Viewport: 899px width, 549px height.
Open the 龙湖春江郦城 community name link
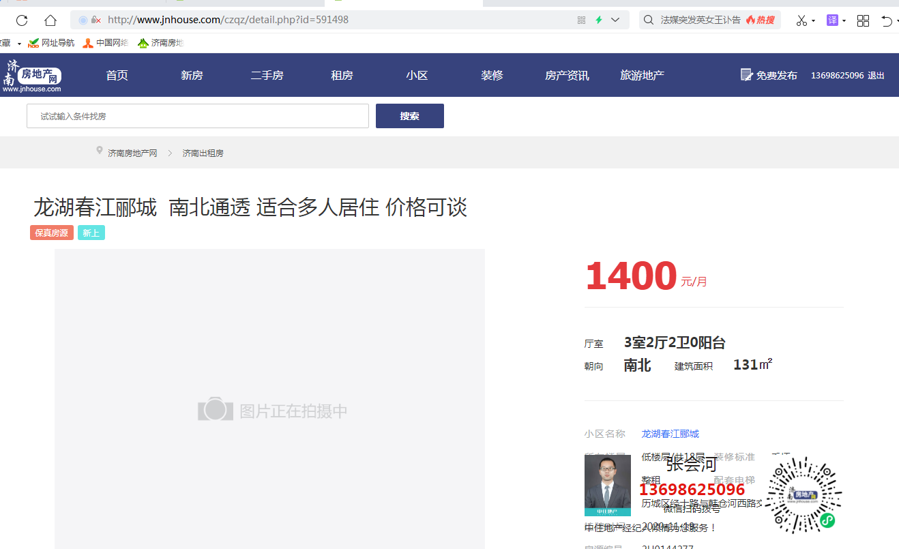pyautogui.click(x=670, y=434)
